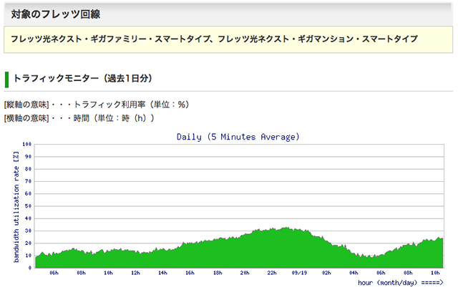This screenshot has width=458, height=290.
Task: Select the トラフィックモニター（過去1日分） heading text
Action: pos(82,78)
